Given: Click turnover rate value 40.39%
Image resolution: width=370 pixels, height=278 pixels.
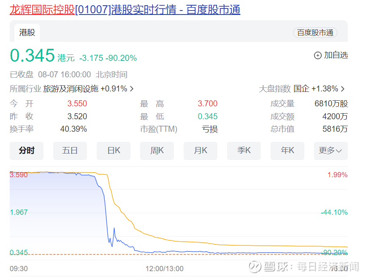Looking at the screenshot, I should [x=74, y=129].
